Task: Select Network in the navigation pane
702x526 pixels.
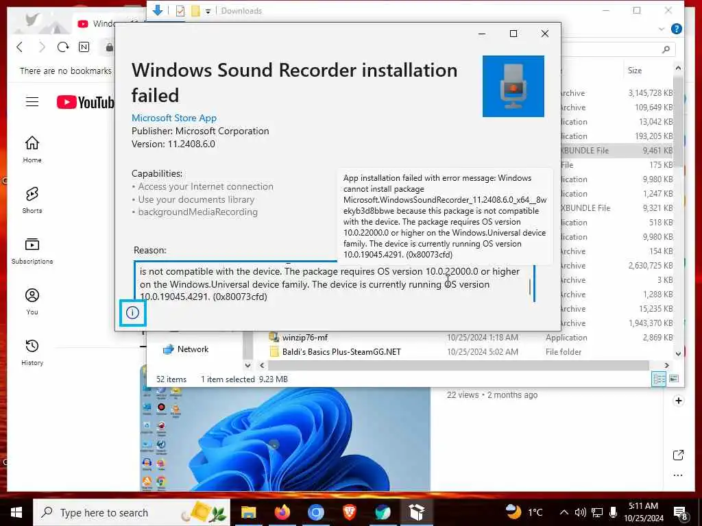Action: click(193, 349)
